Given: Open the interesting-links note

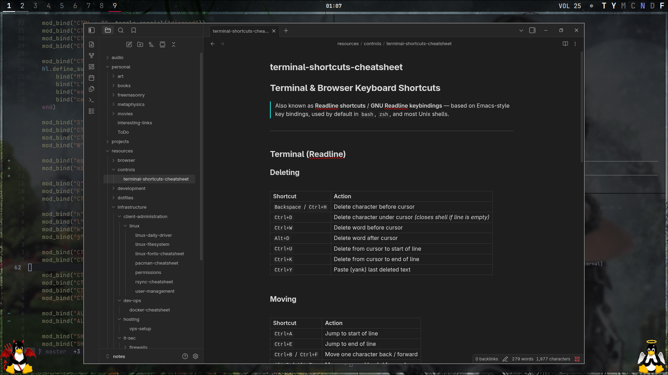Looking at the screenshot, I should [x=135, y=123].
